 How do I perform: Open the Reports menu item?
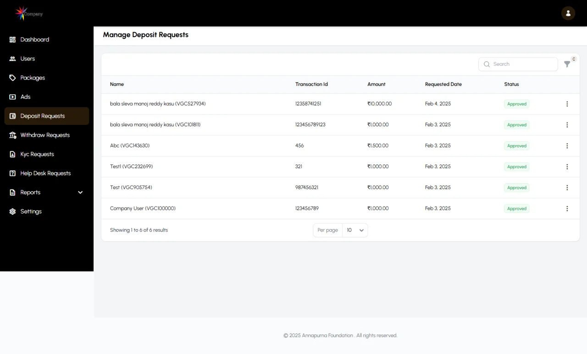pos(47,192)
